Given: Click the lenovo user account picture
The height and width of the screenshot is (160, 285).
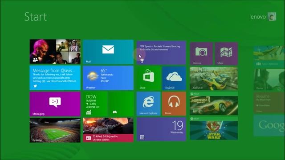Looking at the screenshot, I should click(x=272, y=16).
